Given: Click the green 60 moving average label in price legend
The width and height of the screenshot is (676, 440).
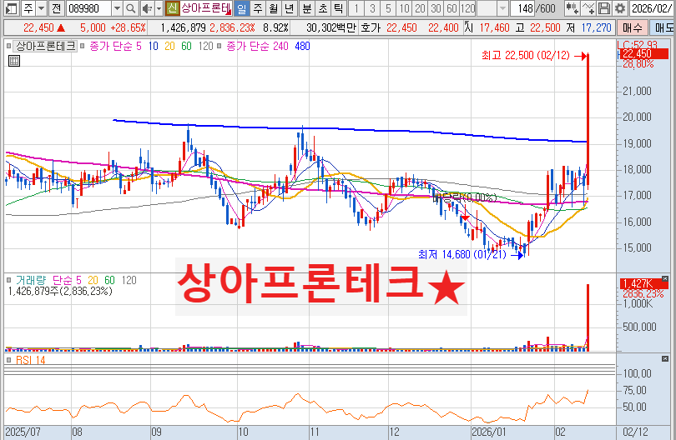Looking at the screenshot, I should click(186, 46).
